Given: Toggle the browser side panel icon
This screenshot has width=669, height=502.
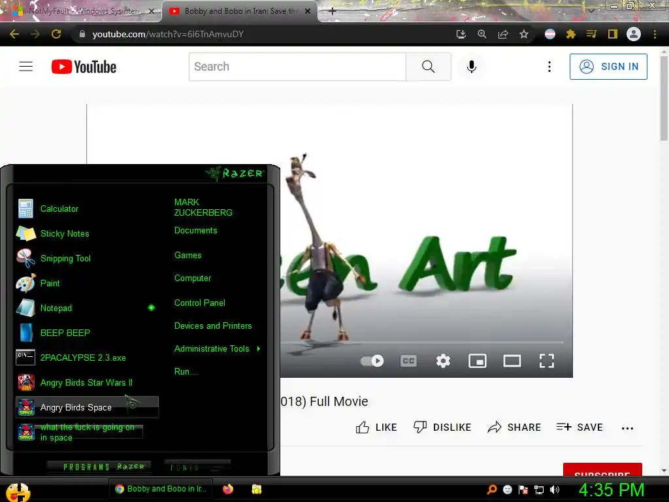Looking at the screenshot, I should 613,34.
